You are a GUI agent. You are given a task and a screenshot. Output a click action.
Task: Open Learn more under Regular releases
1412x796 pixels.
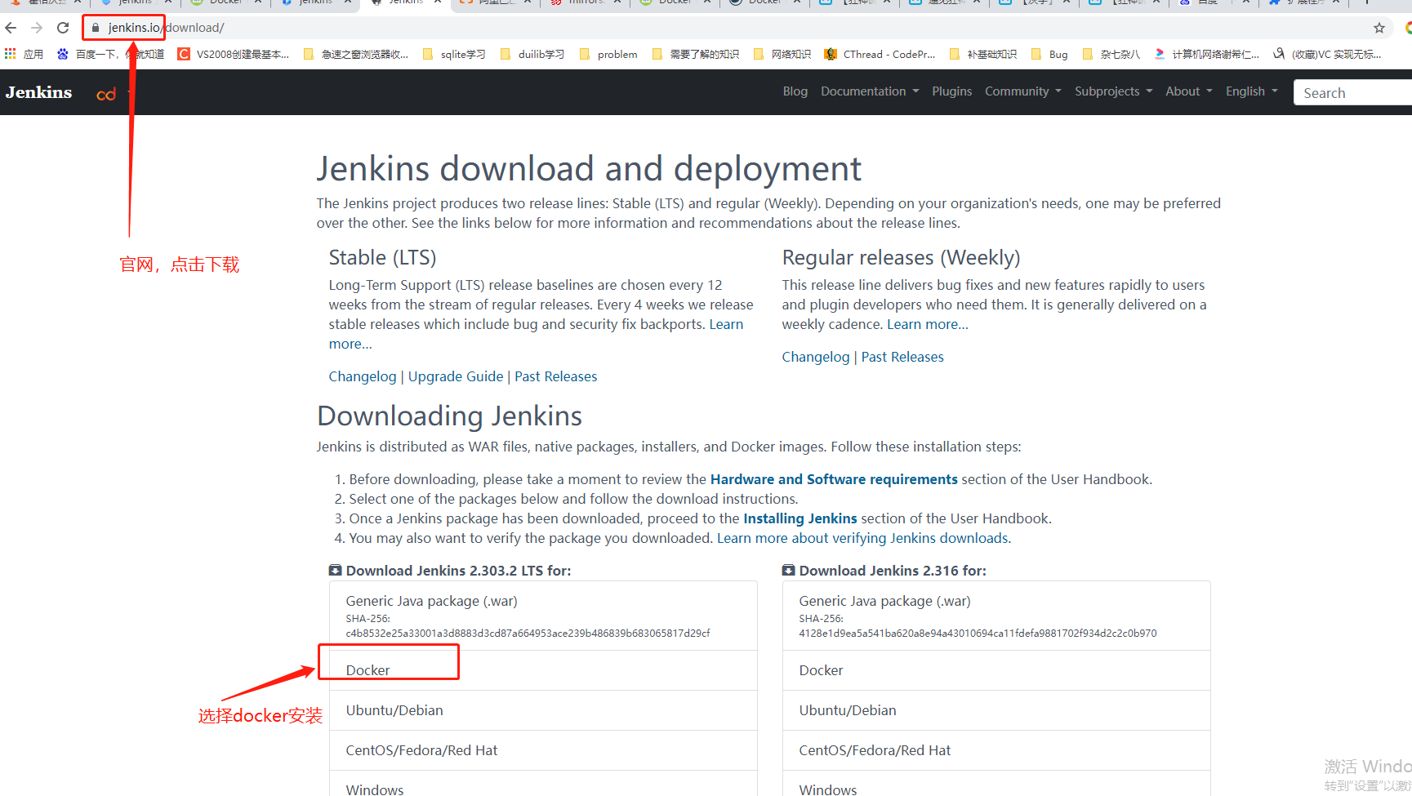click(928, 324)
